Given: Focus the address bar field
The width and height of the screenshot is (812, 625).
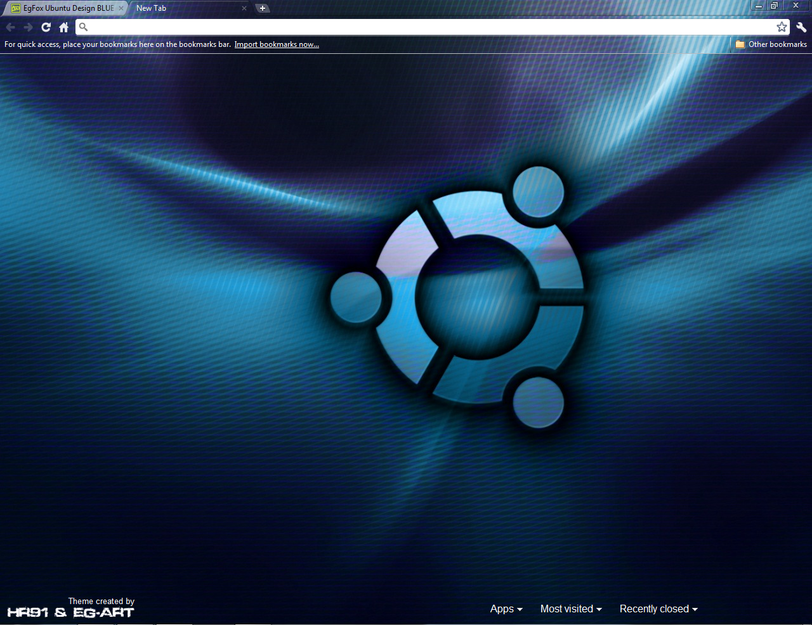Looking at the screenshot, I should coord(433,27).
